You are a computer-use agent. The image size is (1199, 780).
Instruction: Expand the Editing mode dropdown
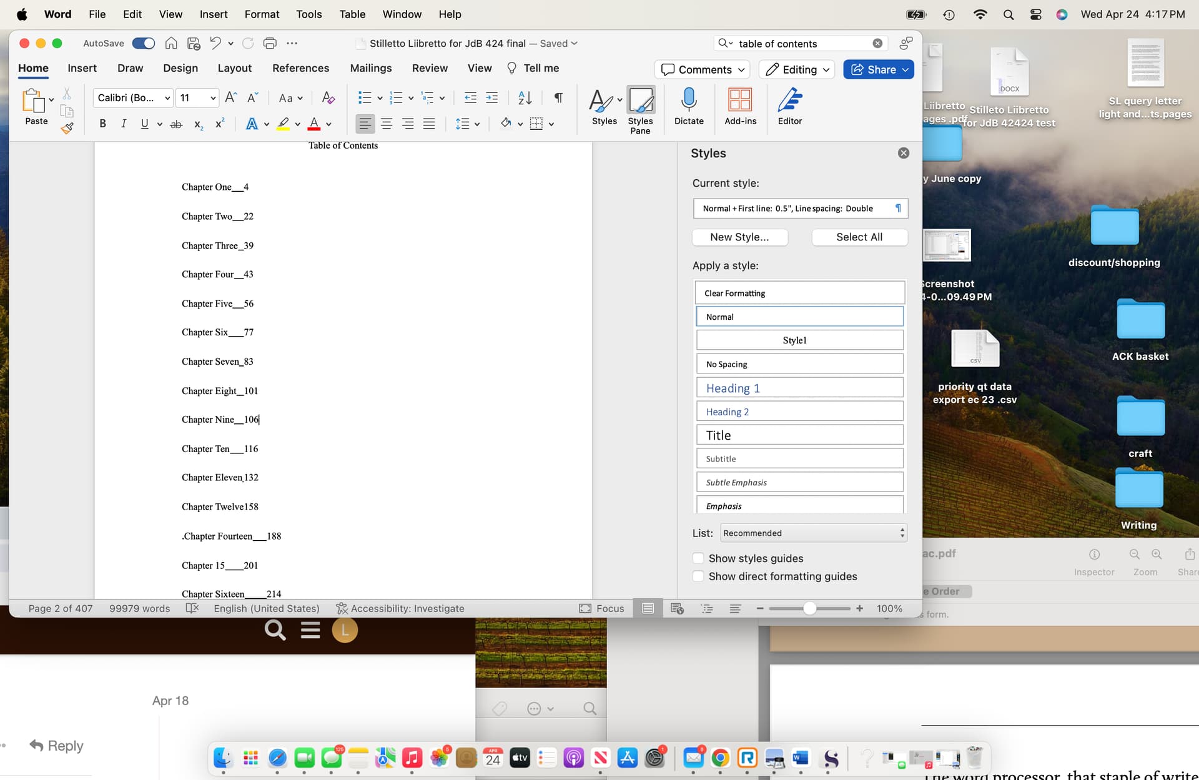pyautogui.click(x=797, y=69)
